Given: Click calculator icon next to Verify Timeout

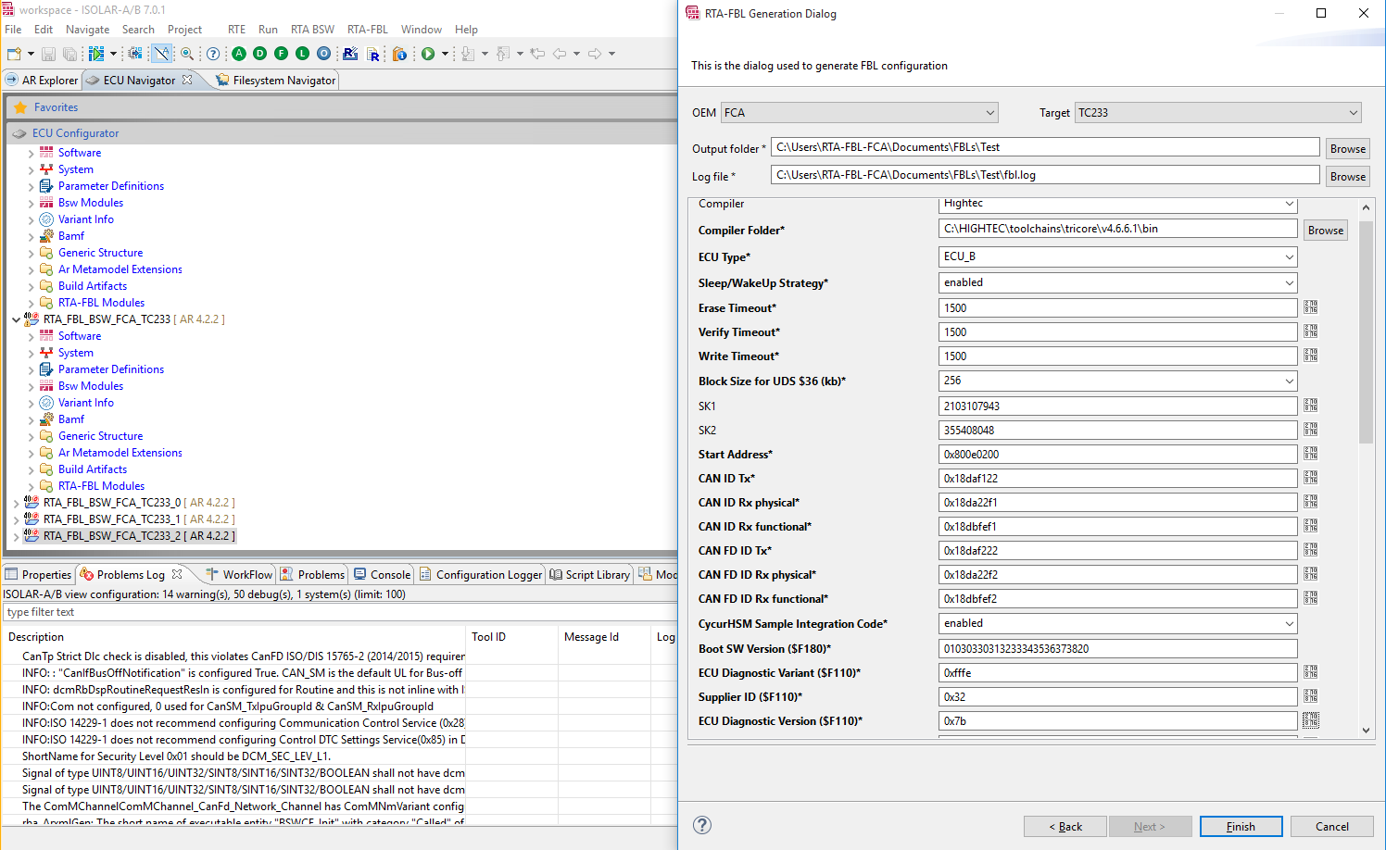Looking at the screenshot, I should [x=1310, y=331].
